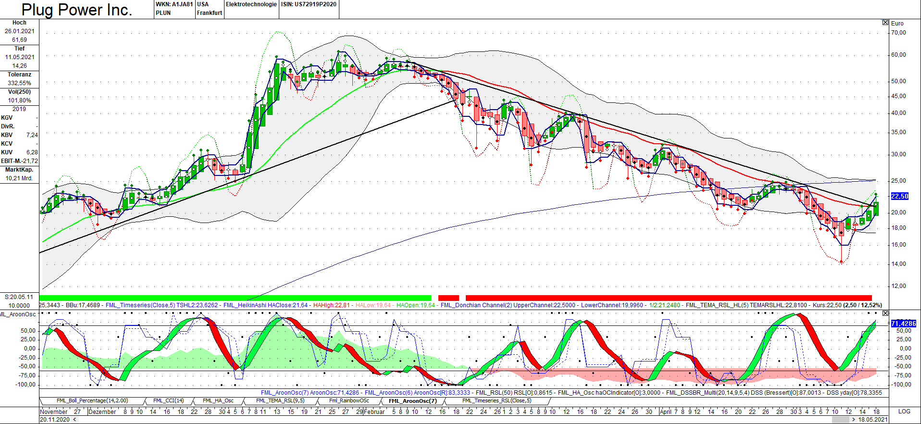Image resolution: width=921 pixels, height=424 pixels.
Task: Click the 70,00 price axis label
Action: 898,33
